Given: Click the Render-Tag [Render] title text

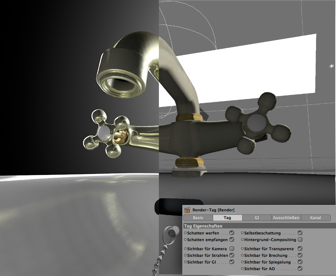Looking at the screenshot, I should (x=213, y=210).
